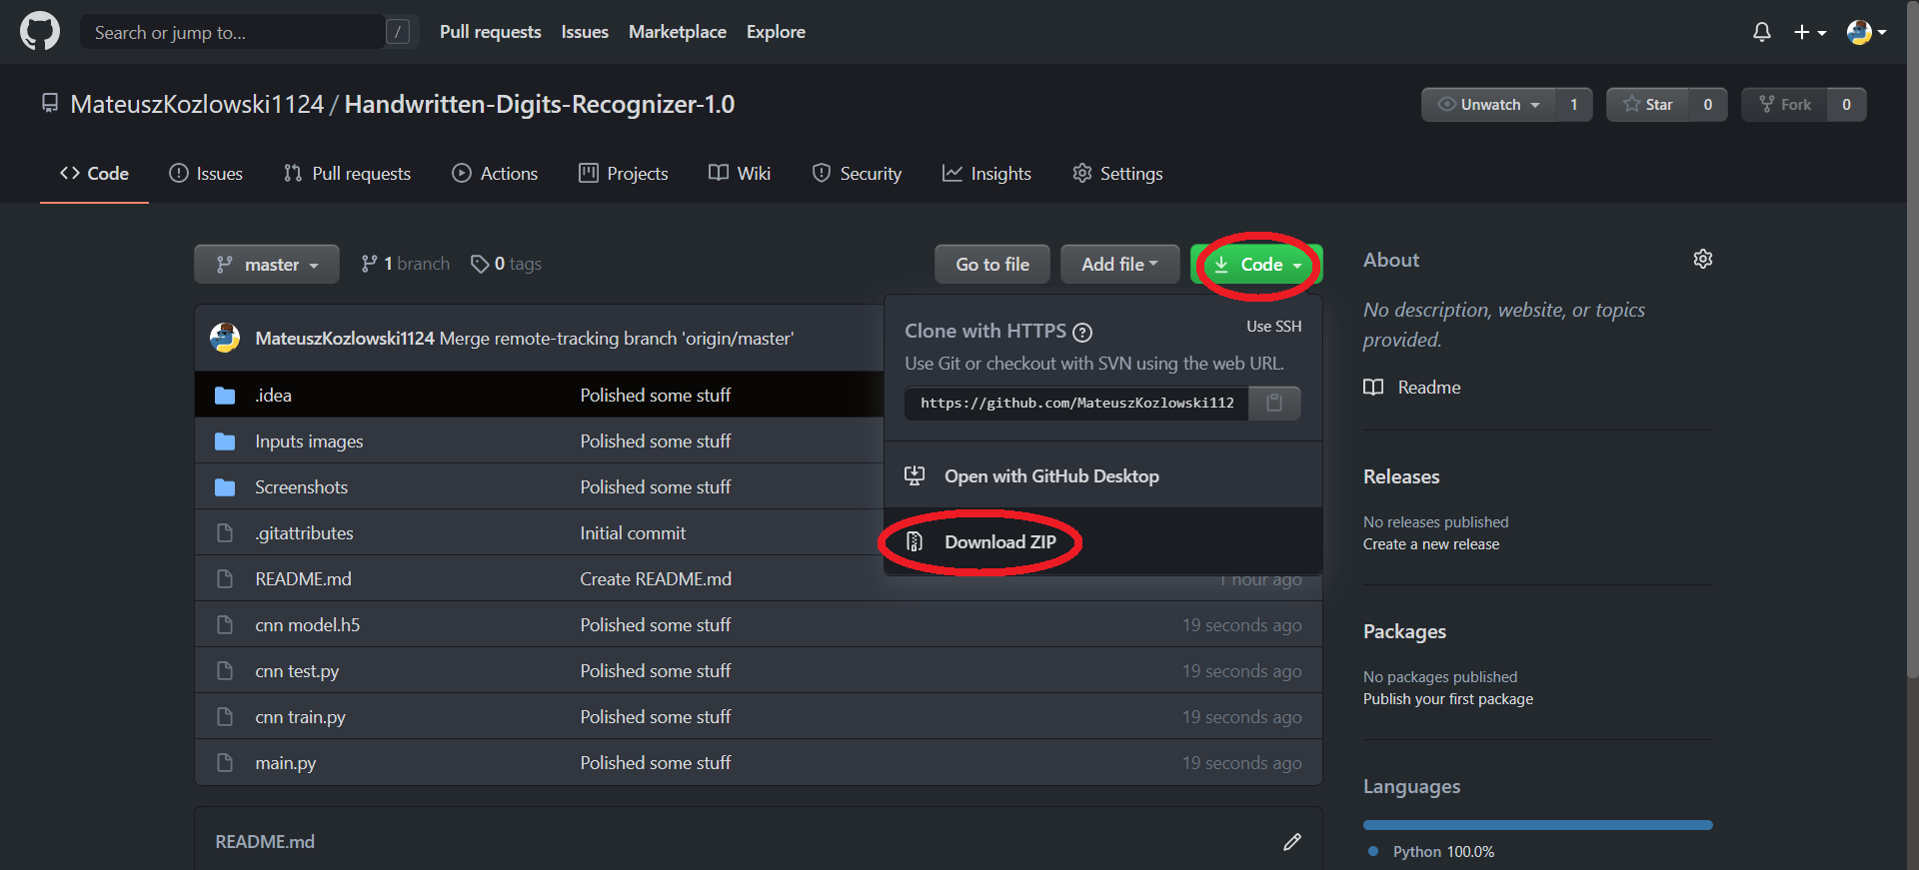Expand the master branch selector

pos(267,265)
